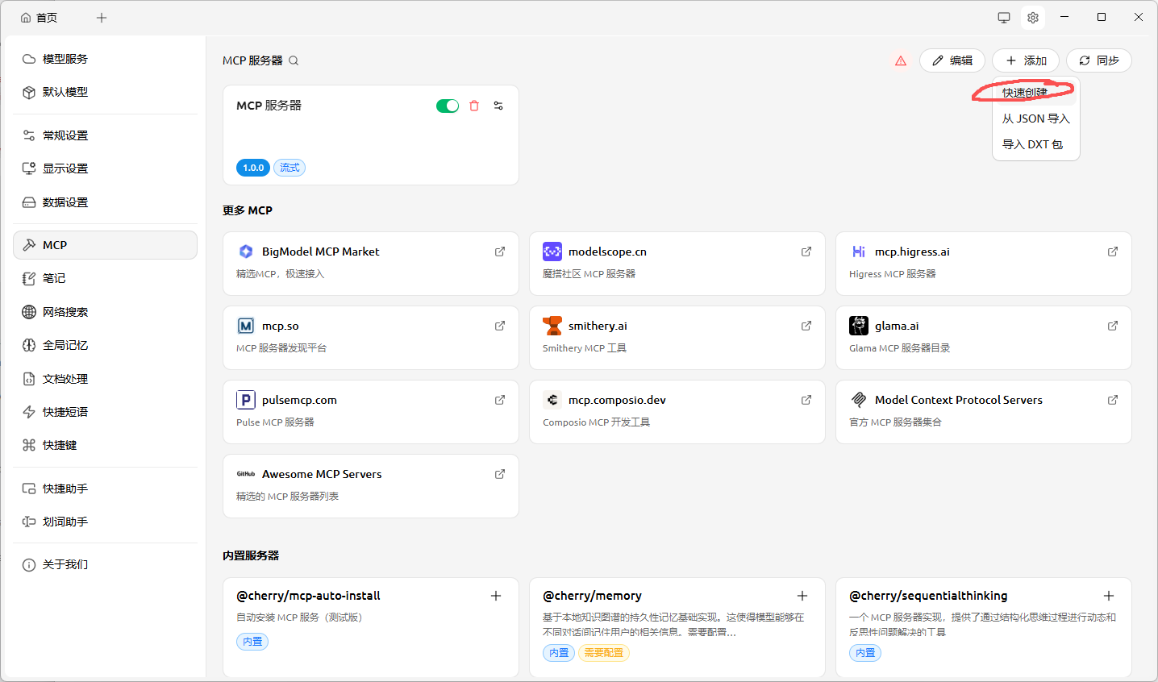Open 文档处理 settings

click(105, 379)
